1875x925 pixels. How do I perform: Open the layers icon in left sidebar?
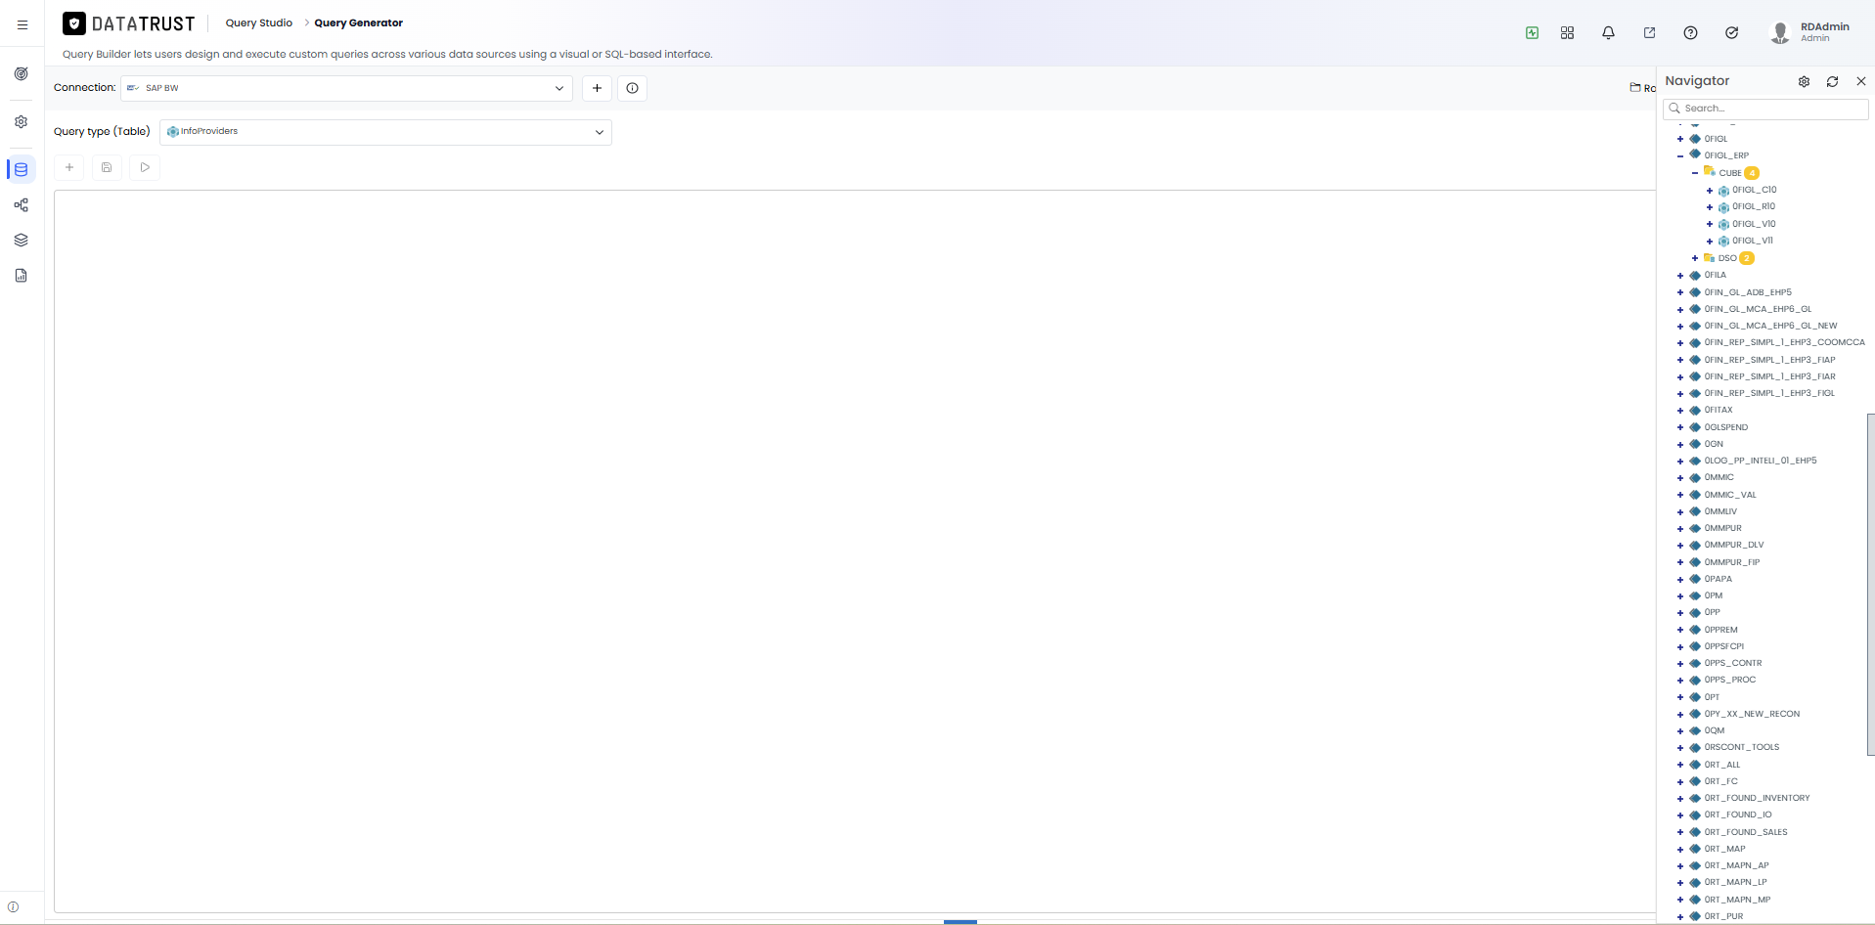click(21, 240)
